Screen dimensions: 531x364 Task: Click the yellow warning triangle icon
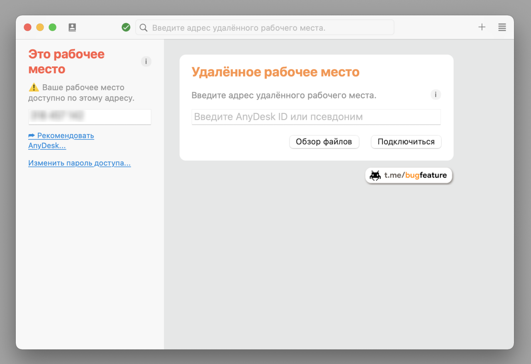tap(34, 88)
